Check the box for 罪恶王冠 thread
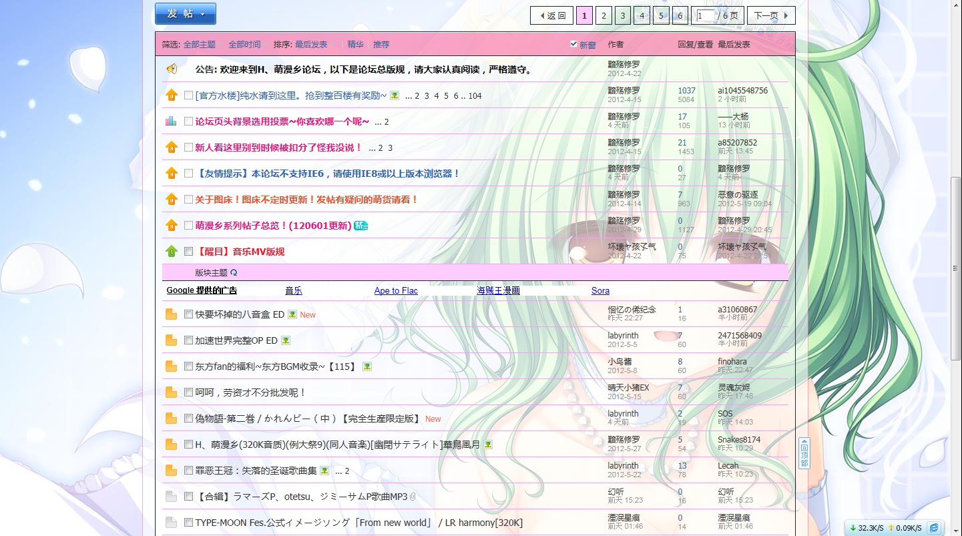Viewport: 962px width, 536px height. click(x=188, y=471)
